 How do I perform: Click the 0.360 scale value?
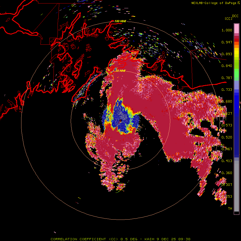(x=227, y=173)
